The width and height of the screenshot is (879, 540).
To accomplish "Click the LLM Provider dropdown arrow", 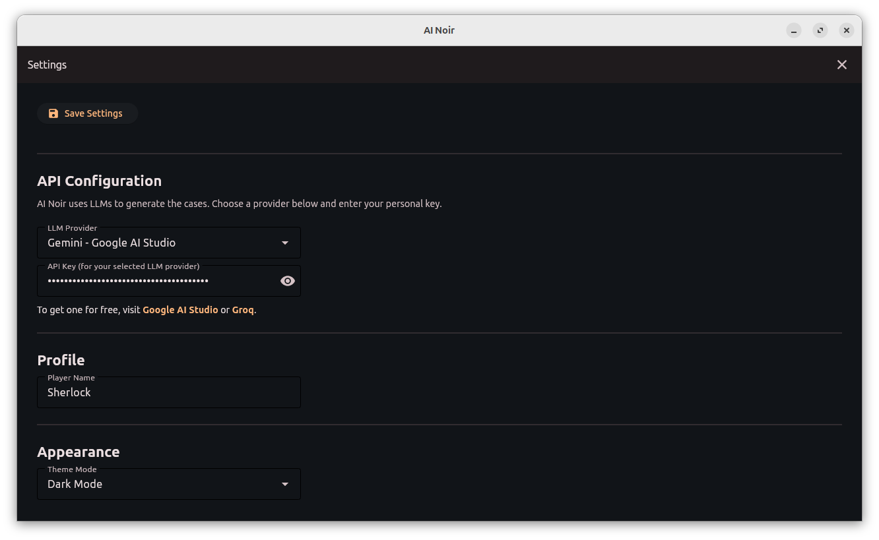I will [285, 243].
